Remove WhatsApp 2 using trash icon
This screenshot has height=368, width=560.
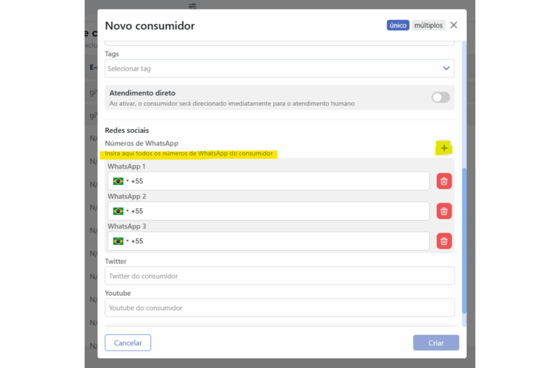(x=444, y=211)
